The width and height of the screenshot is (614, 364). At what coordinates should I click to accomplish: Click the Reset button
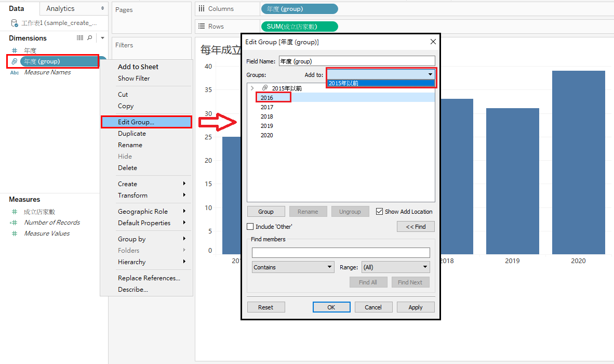pos(266,307)
